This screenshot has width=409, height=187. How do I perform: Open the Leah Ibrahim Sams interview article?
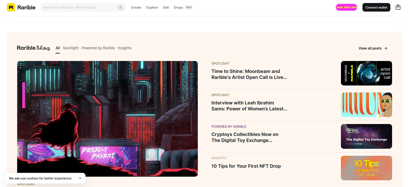pyautogui.click(x=249, y=106)
